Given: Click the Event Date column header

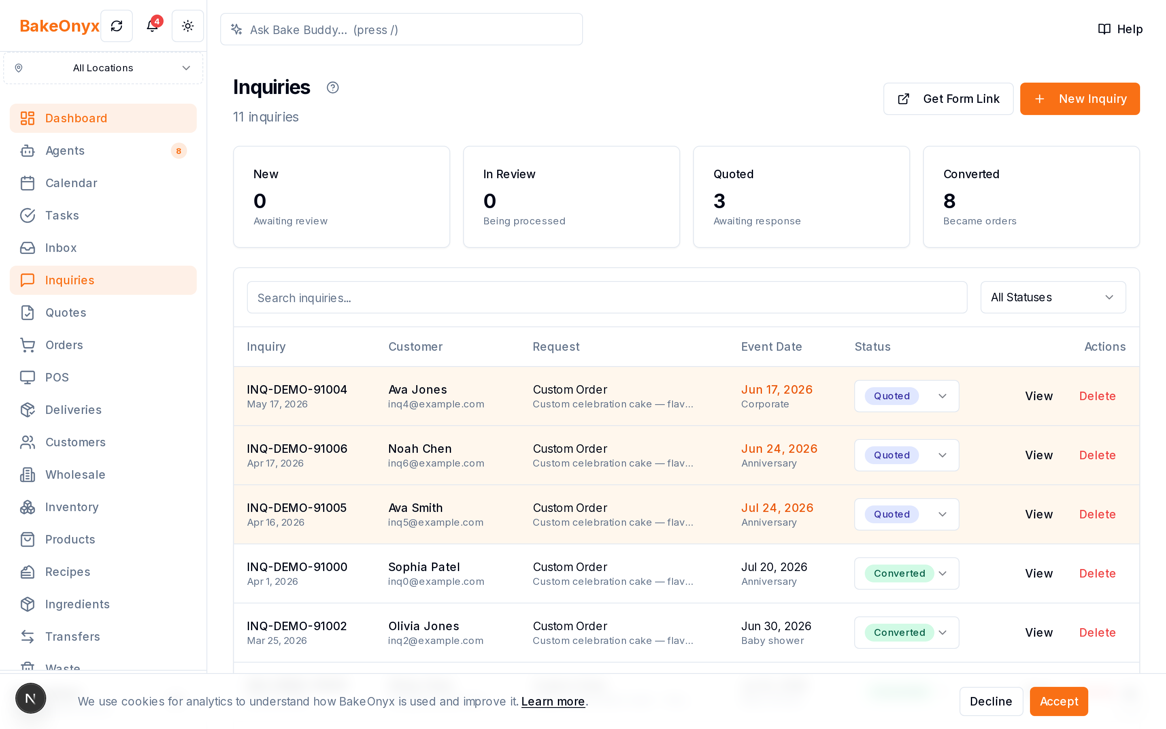Looking at the screenshot, I should [771, 347].
